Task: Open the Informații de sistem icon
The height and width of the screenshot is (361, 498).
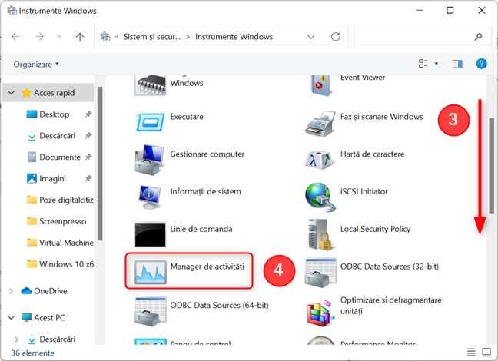Action: (150, 197)
